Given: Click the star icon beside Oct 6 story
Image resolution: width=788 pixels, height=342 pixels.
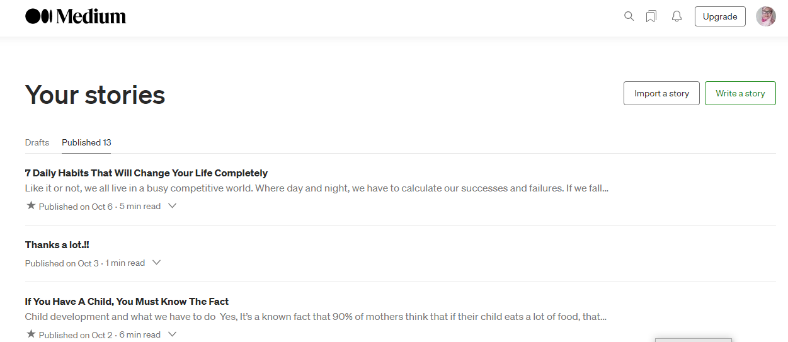Looking at the screenshot, I should click(31, 205).
